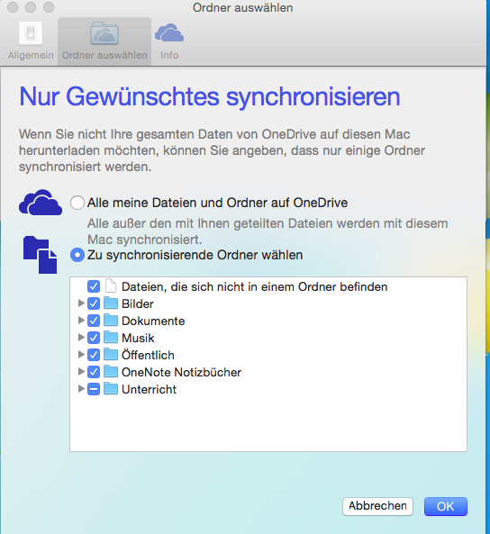
Task: Click the Abbrechen button
Action: pyautogui.click(x=377, y=506)
